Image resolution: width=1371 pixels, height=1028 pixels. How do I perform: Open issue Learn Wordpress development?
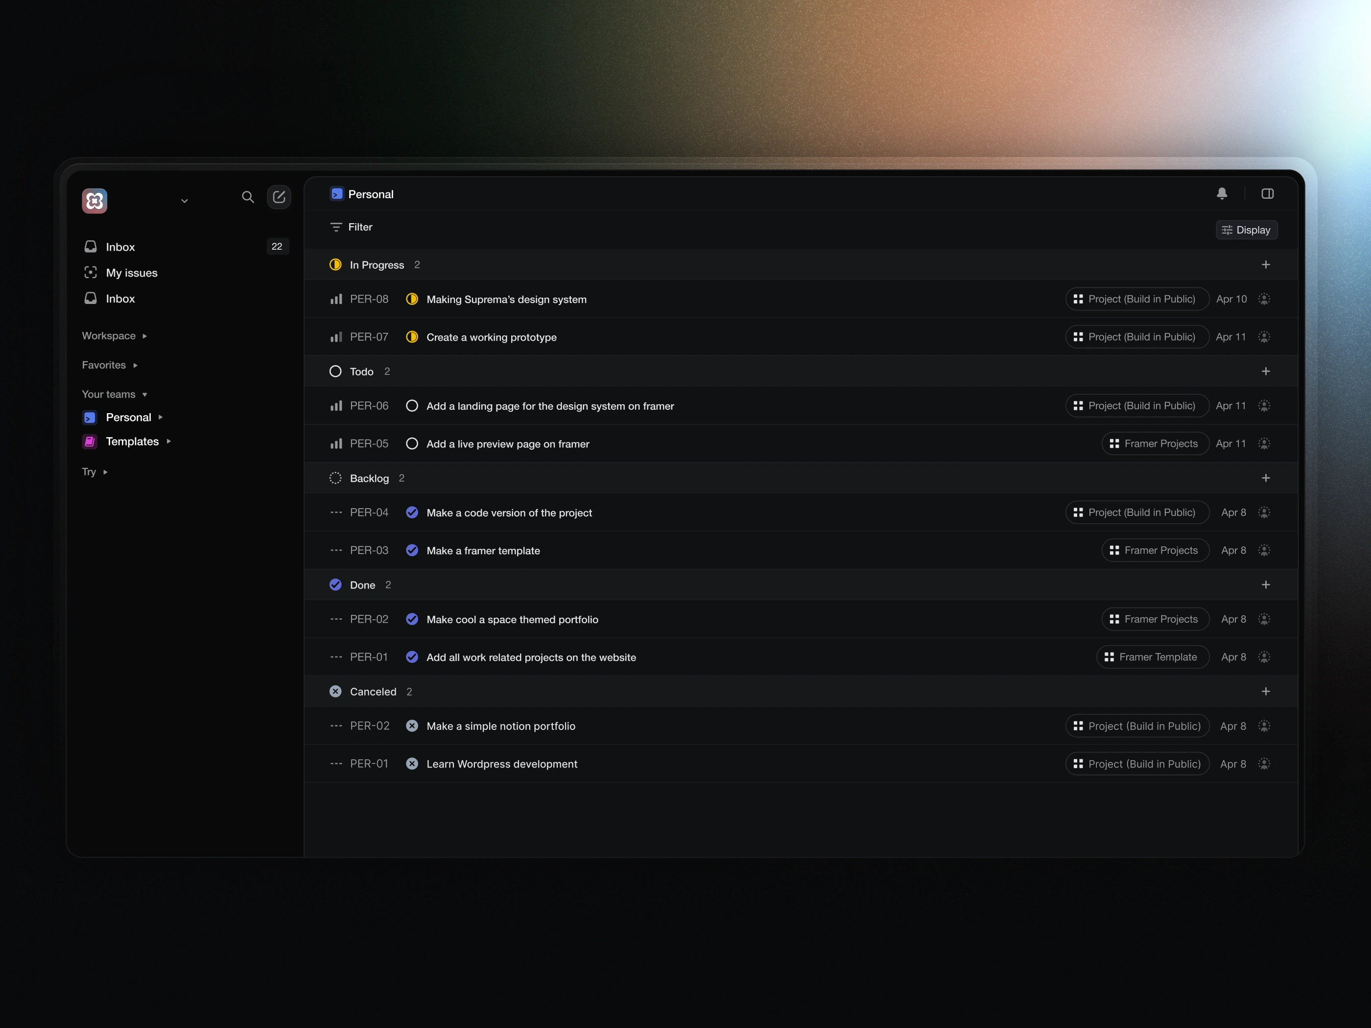point(501,763)
